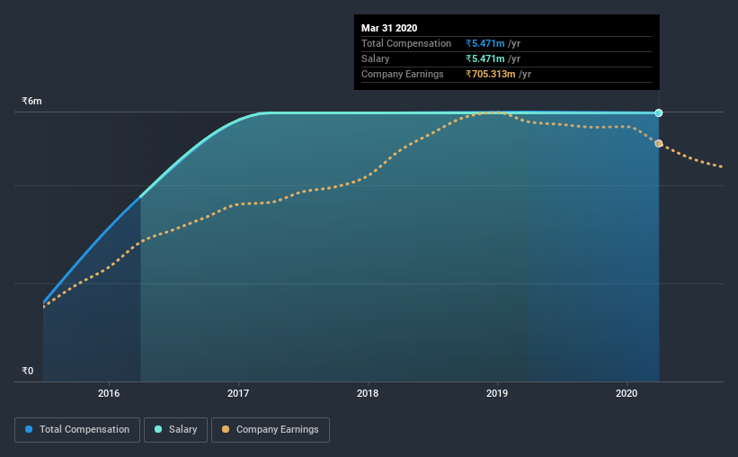Click the 2018 x-axis label
The height and width of the screenshot is (457, 738).
tap(368, 393)
